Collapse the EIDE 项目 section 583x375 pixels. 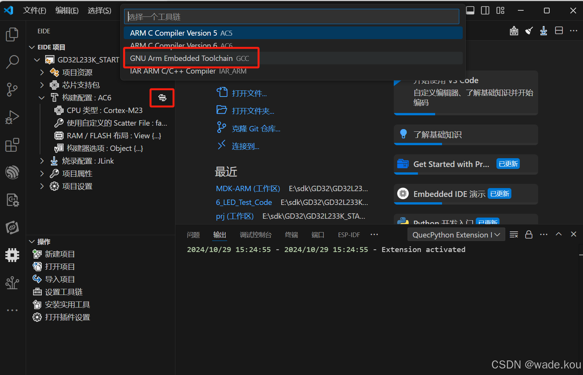click(32, 47)
